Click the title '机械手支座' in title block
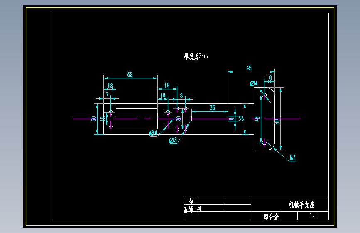This screenshot has width=360, height=233. click(301, 205)
